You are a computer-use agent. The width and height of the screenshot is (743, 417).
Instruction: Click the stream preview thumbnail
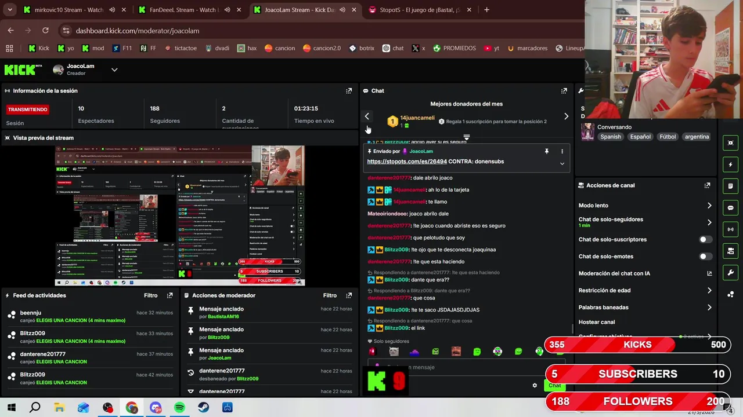pyautogui.click(x=180, y=215)
